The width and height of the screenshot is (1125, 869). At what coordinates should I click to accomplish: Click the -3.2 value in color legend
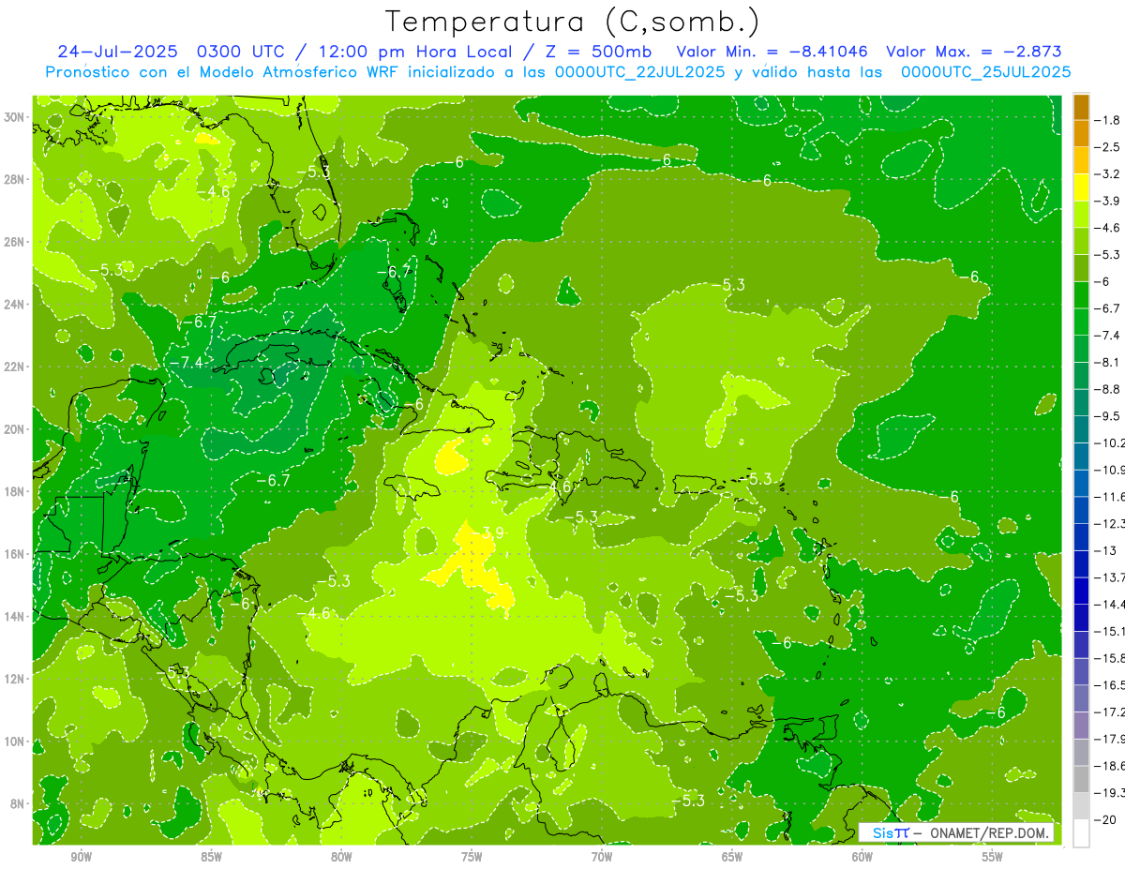point(1108,174)
